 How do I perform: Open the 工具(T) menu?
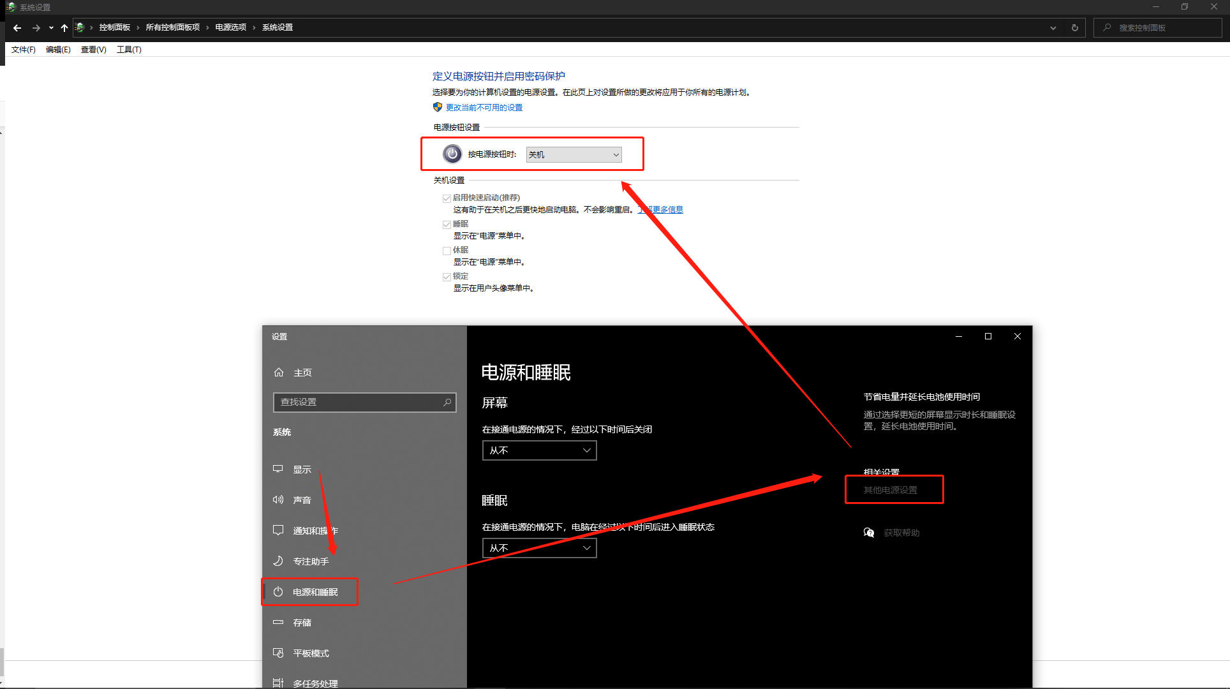tap(129, 50)
